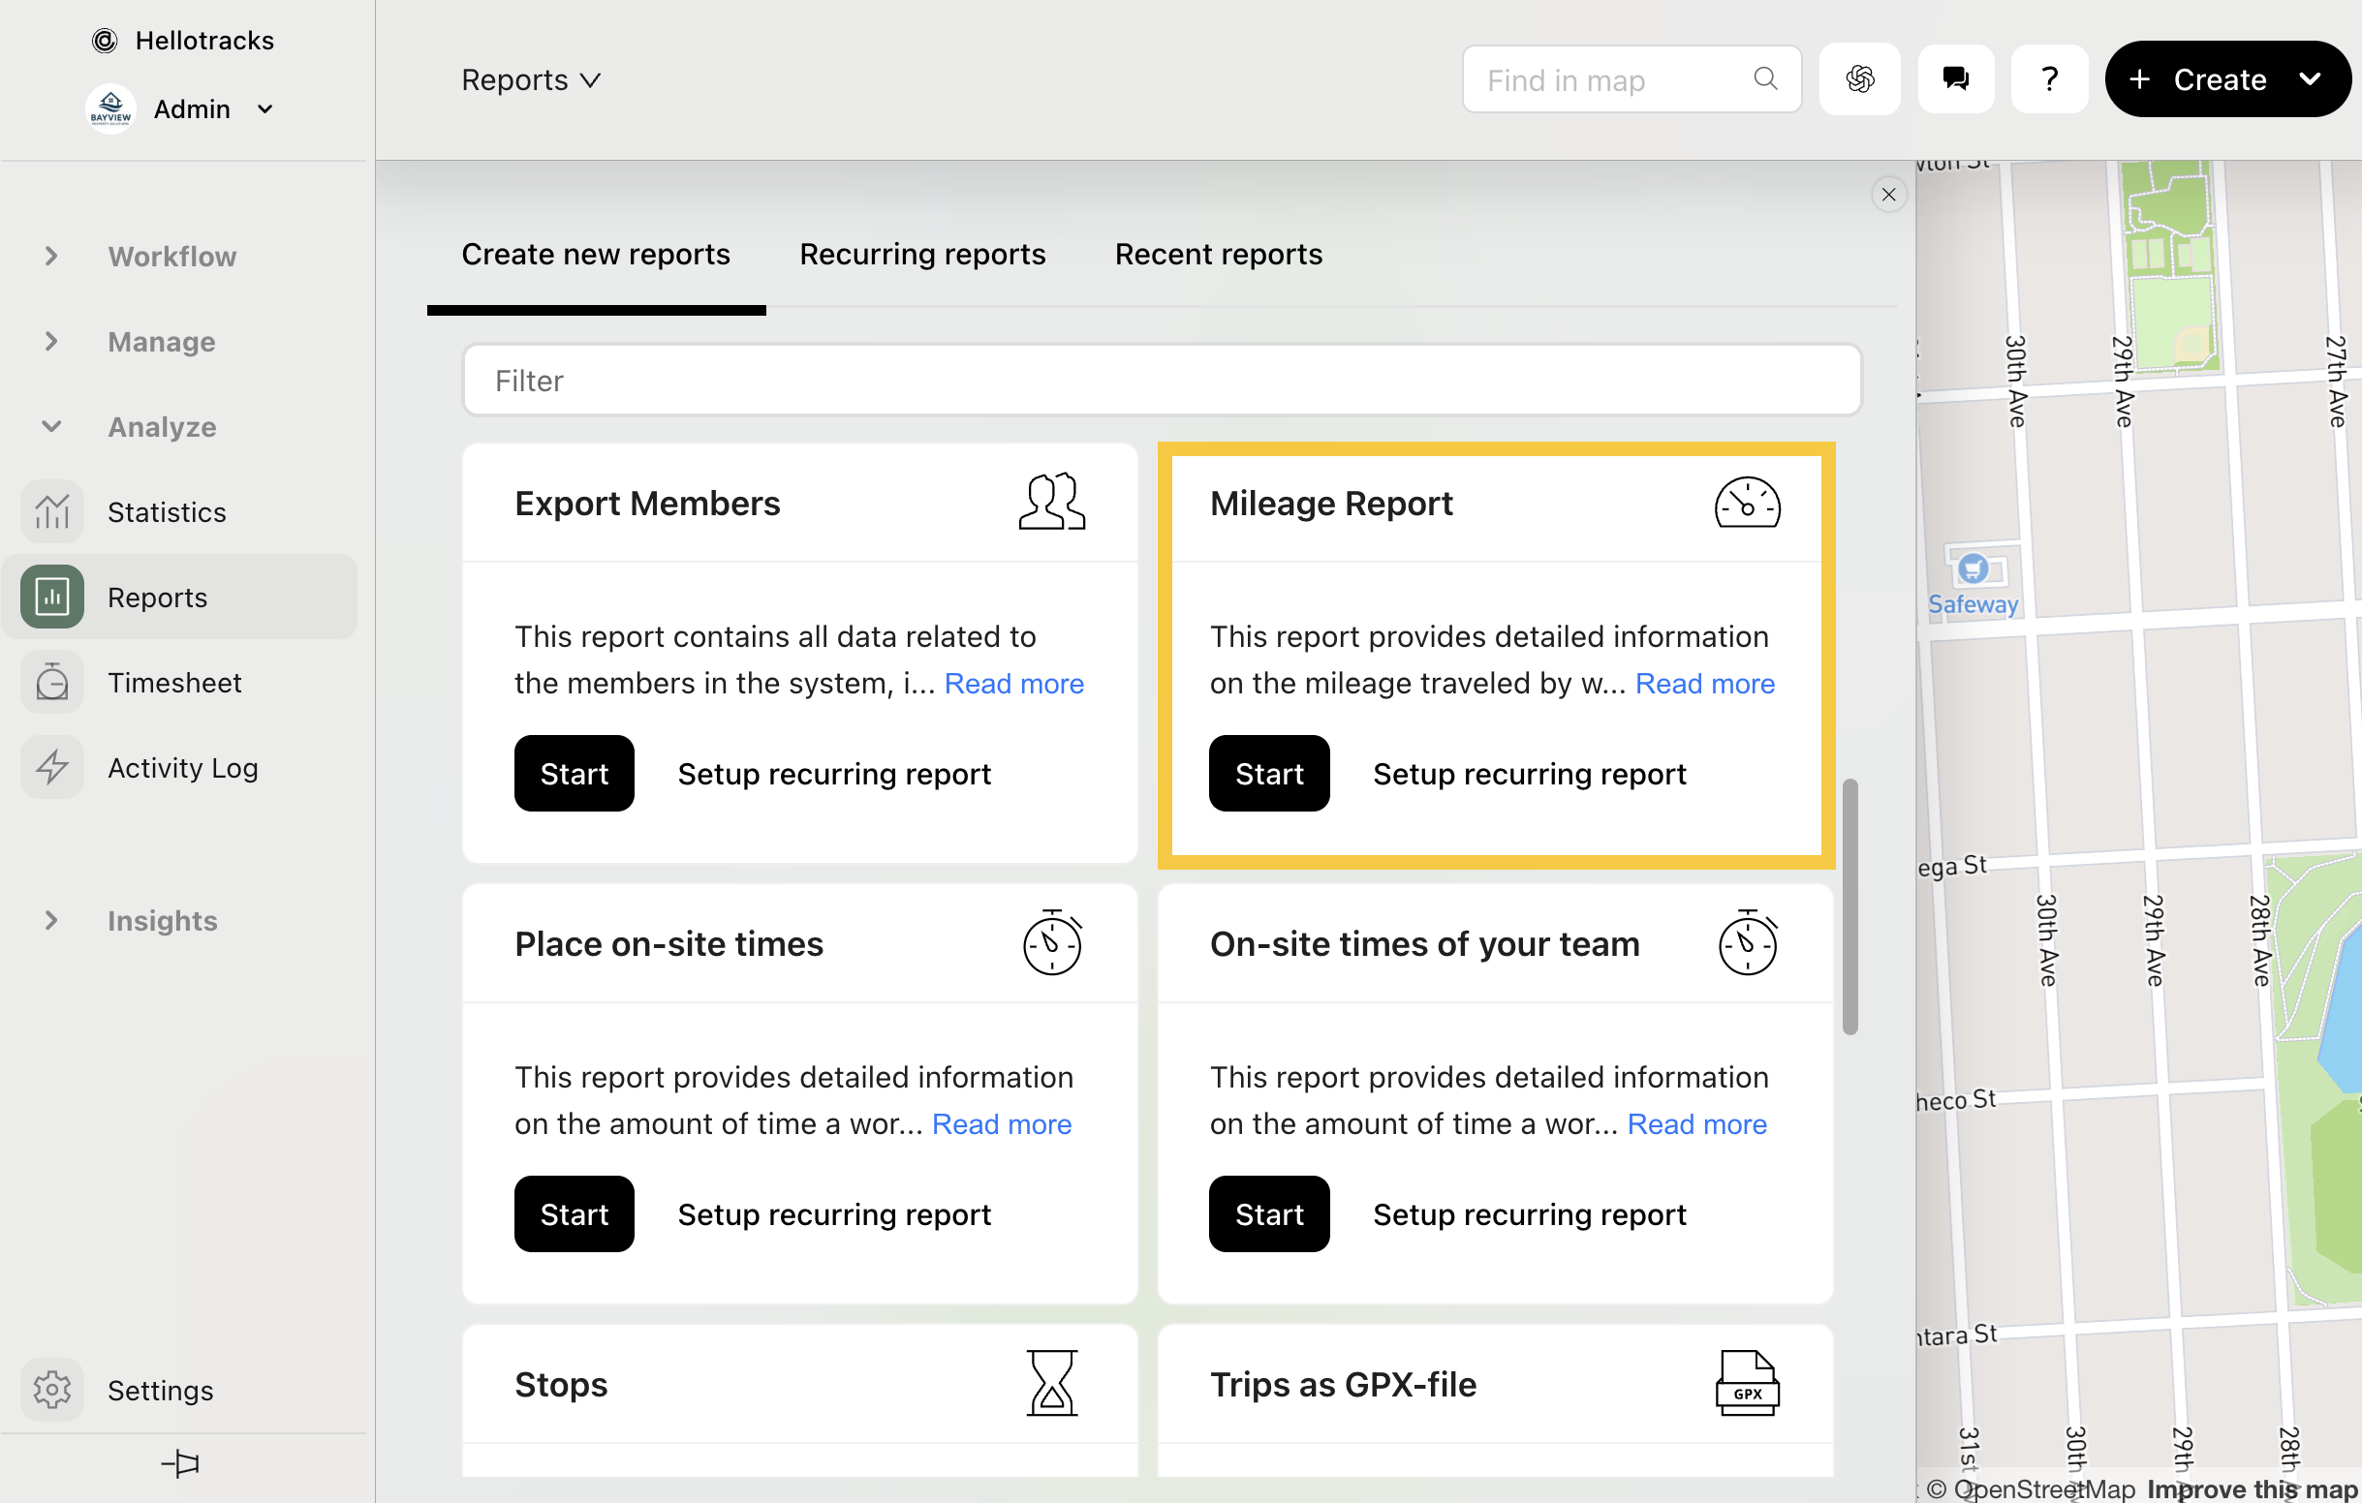Open the Activity Log icon
This screenshot has height=1503, width=2362.
click(x=52, y=768)
